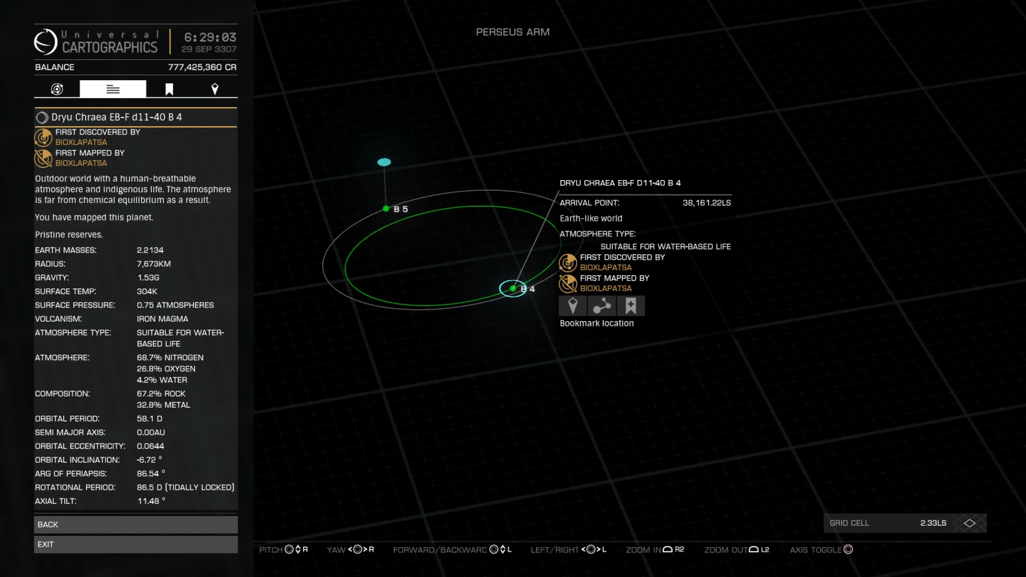The height and width of the screenshot is (577, 1026).
Task: Click BIOXLAPATSA under First Discovered By, left panel
Action: pos(81,142)
